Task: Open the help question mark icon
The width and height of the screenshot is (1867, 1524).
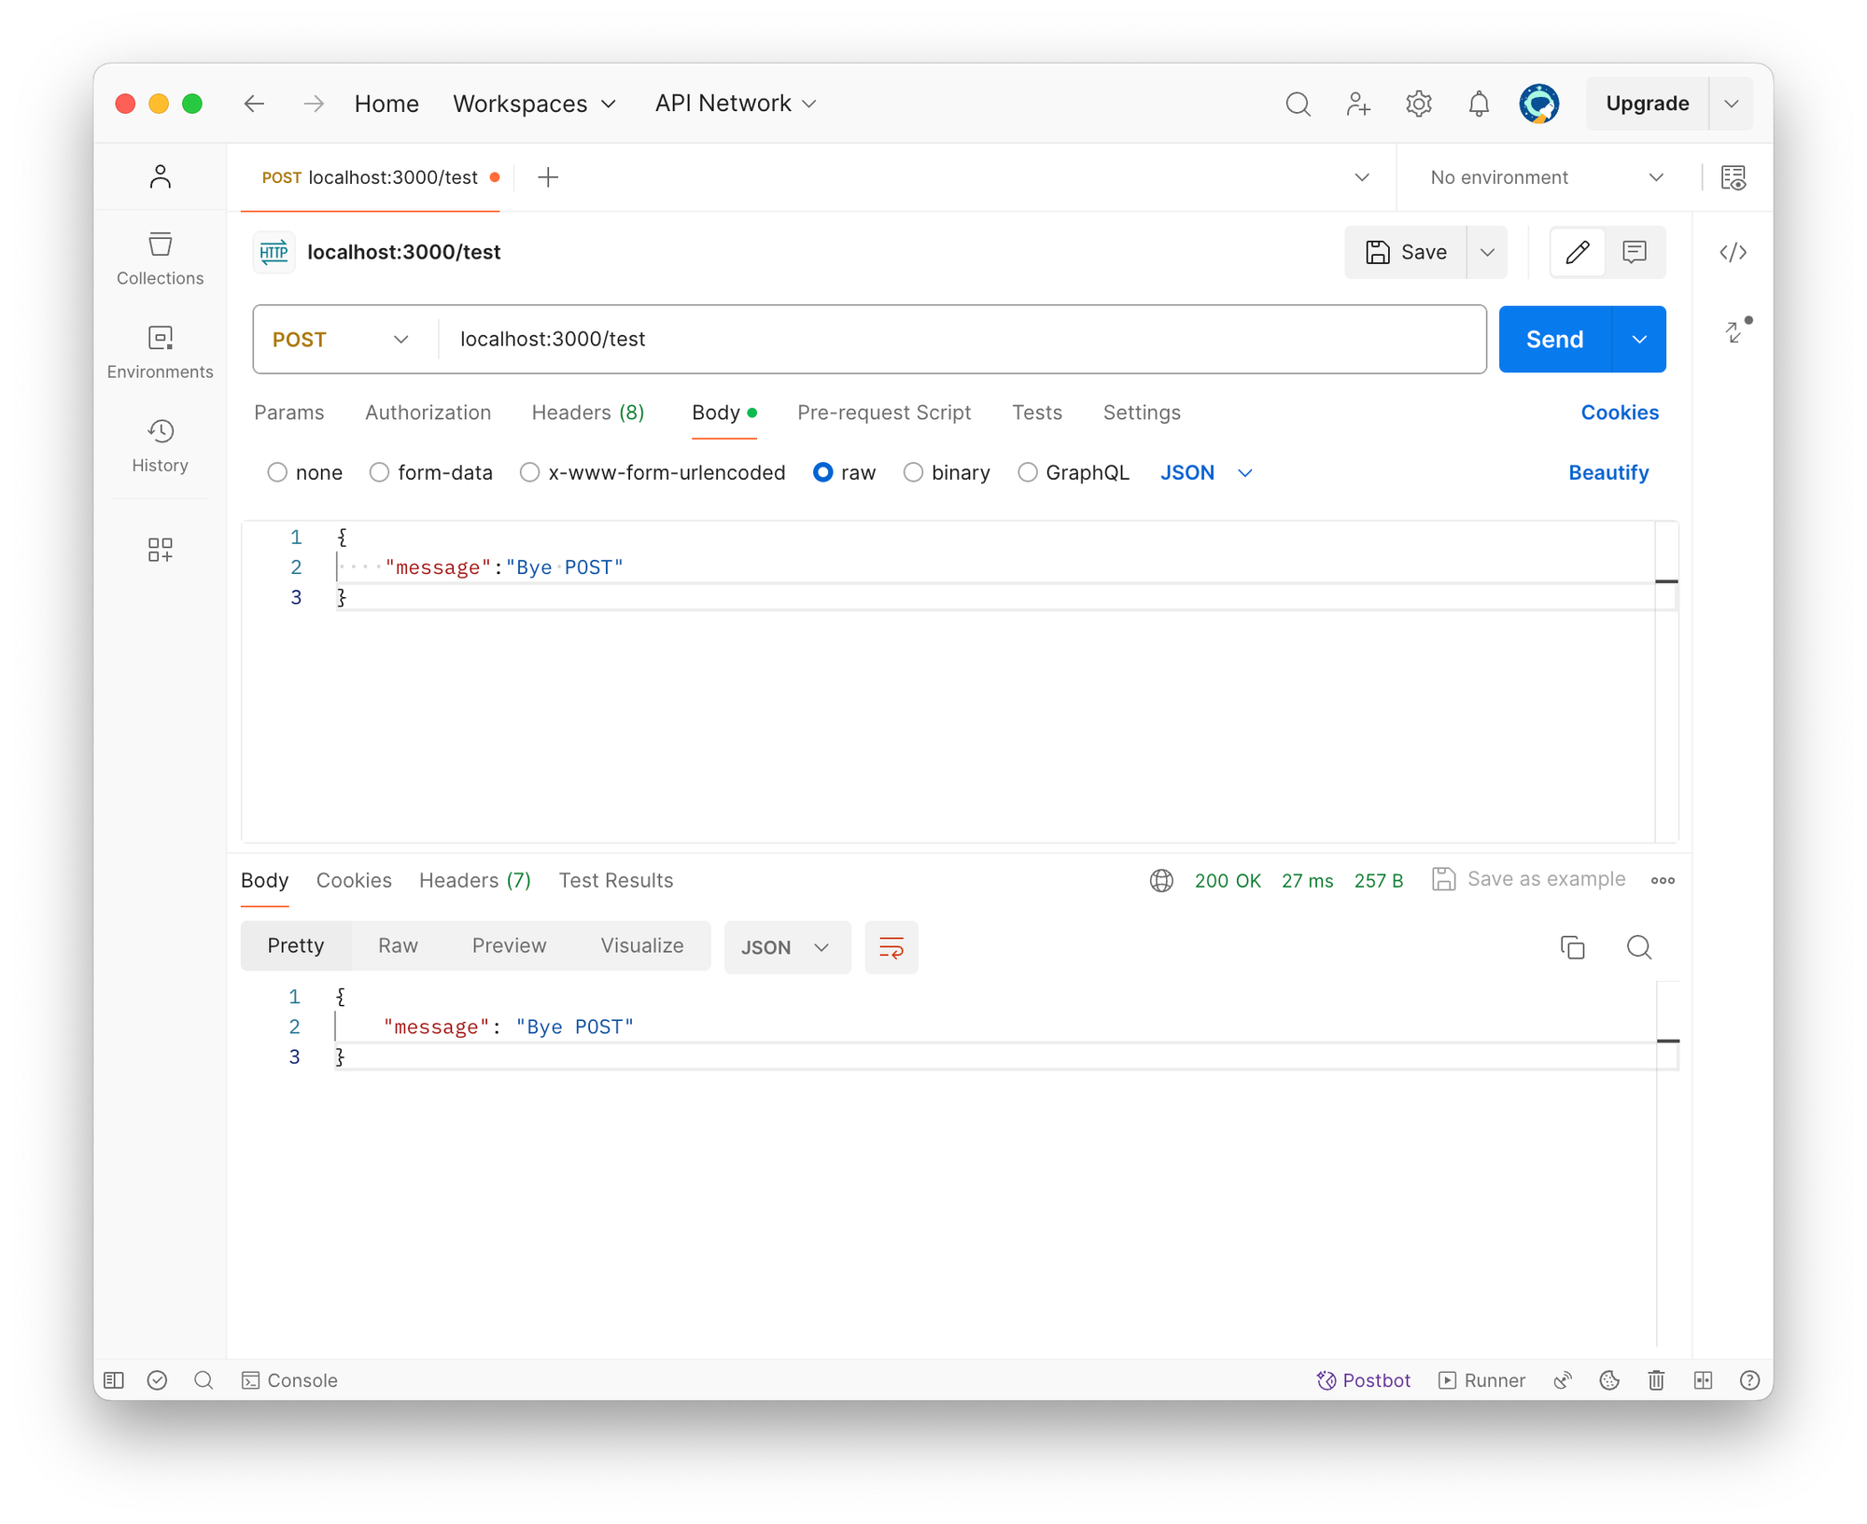Action: (x=1750, y=1380)
